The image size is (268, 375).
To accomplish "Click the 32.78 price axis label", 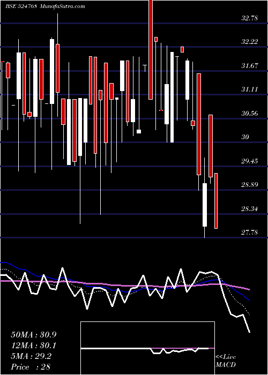I will coord(249,18).
